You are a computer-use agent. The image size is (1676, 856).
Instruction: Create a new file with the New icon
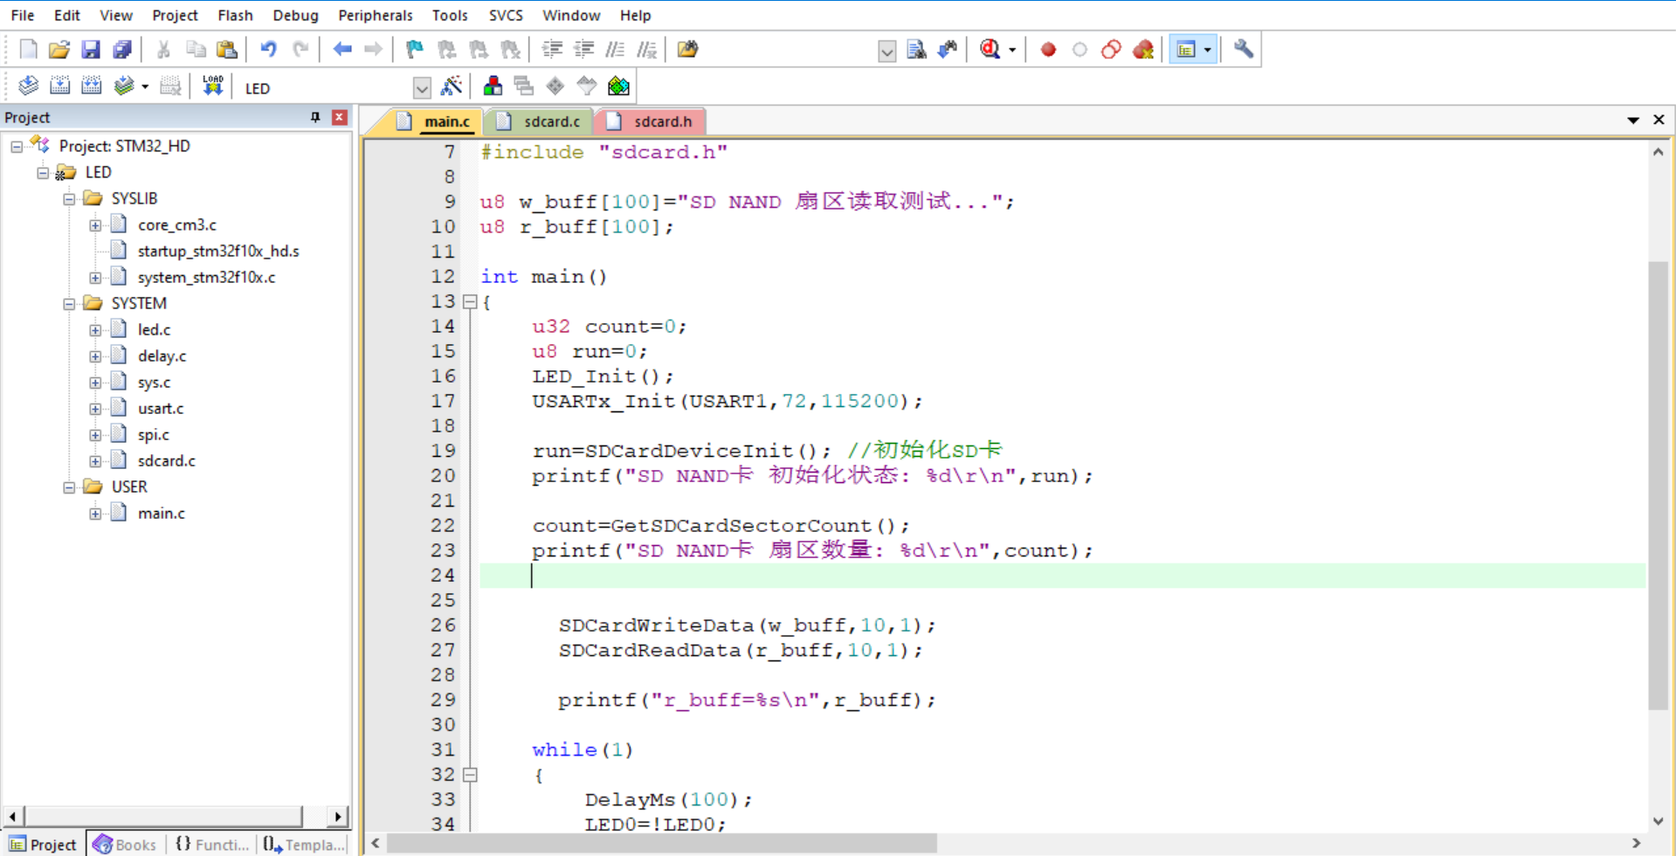pos(28,50)
